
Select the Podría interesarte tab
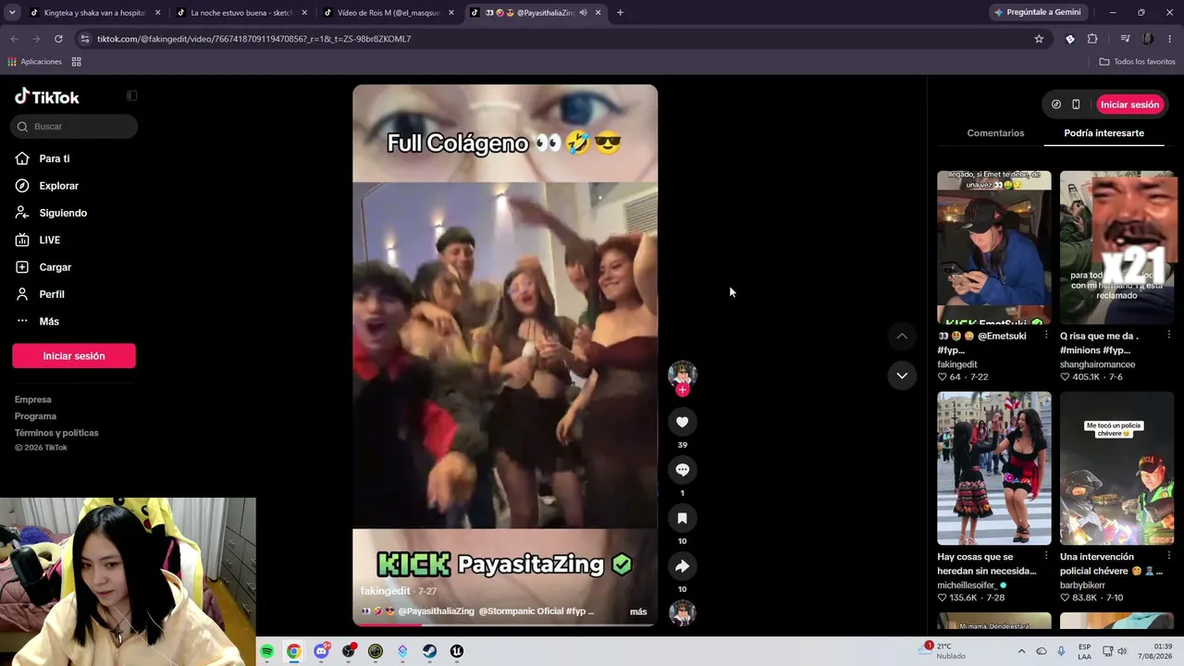[1104, 133]
